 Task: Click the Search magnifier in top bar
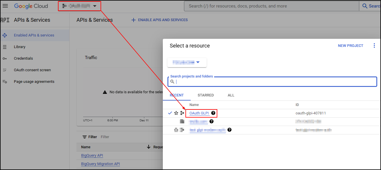click(365, 6)
